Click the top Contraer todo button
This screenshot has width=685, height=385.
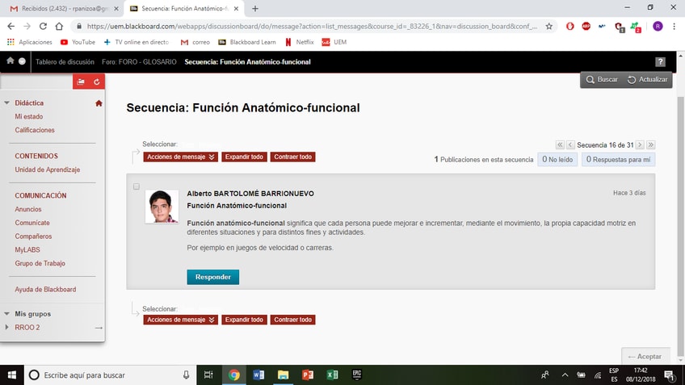coord(292,157)
